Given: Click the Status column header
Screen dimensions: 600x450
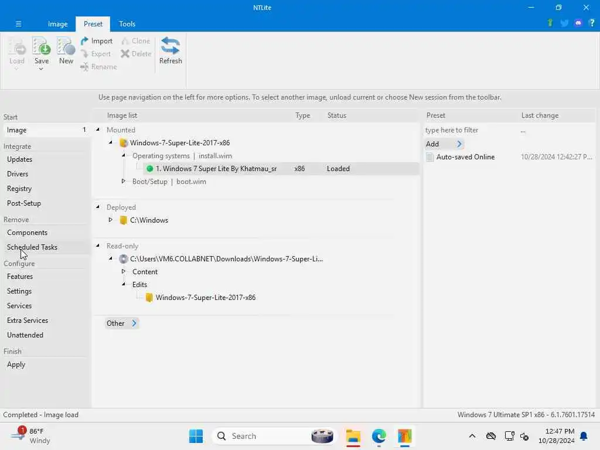Looking at the screenshot, I should 337,115.
